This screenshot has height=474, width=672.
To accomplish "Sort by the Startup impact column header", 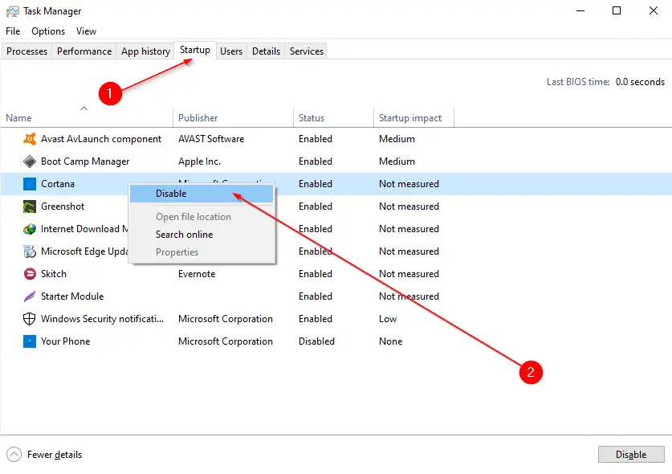I will [413, 118].
